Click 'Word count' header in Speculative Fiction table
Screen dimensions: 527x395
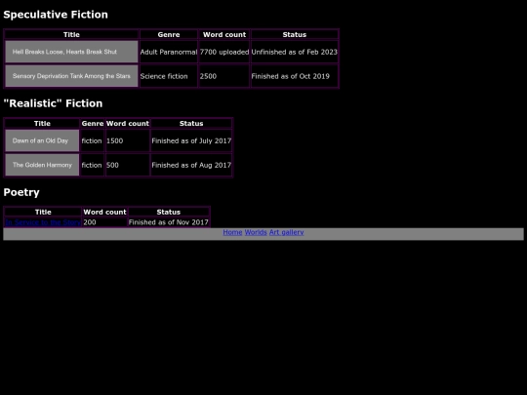[224, 34]
